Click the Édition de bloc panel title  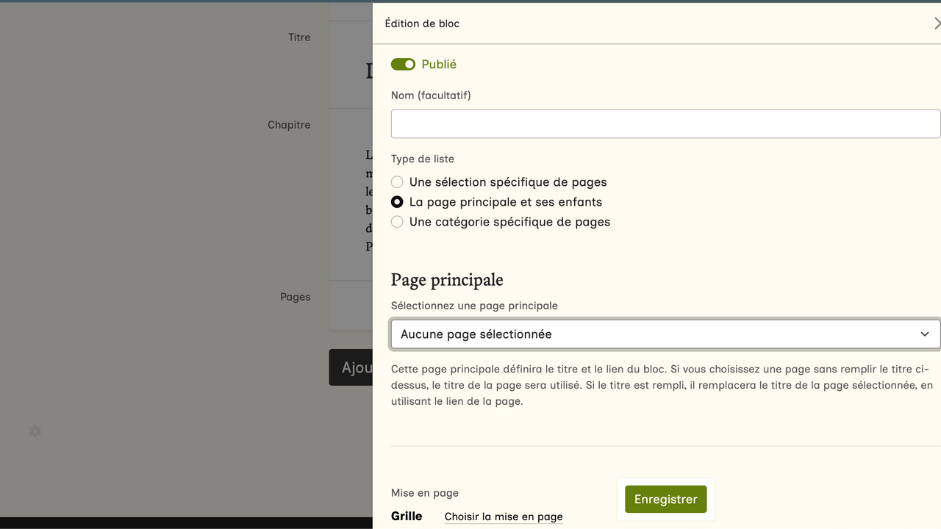pyautogui.click(x=422, y=24)
